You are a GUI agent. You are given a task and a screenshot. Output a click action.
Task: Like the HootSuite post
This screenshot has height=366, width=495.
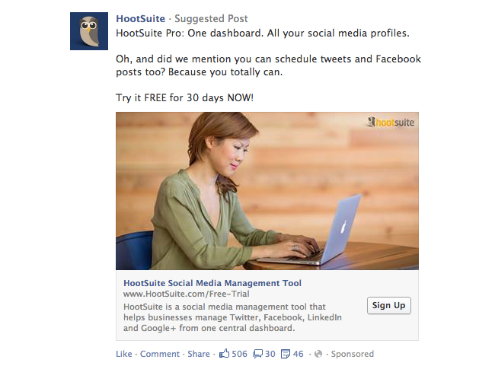click(x=123, y=354)
